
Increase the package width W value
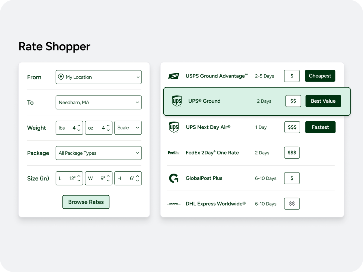[108, 176]
